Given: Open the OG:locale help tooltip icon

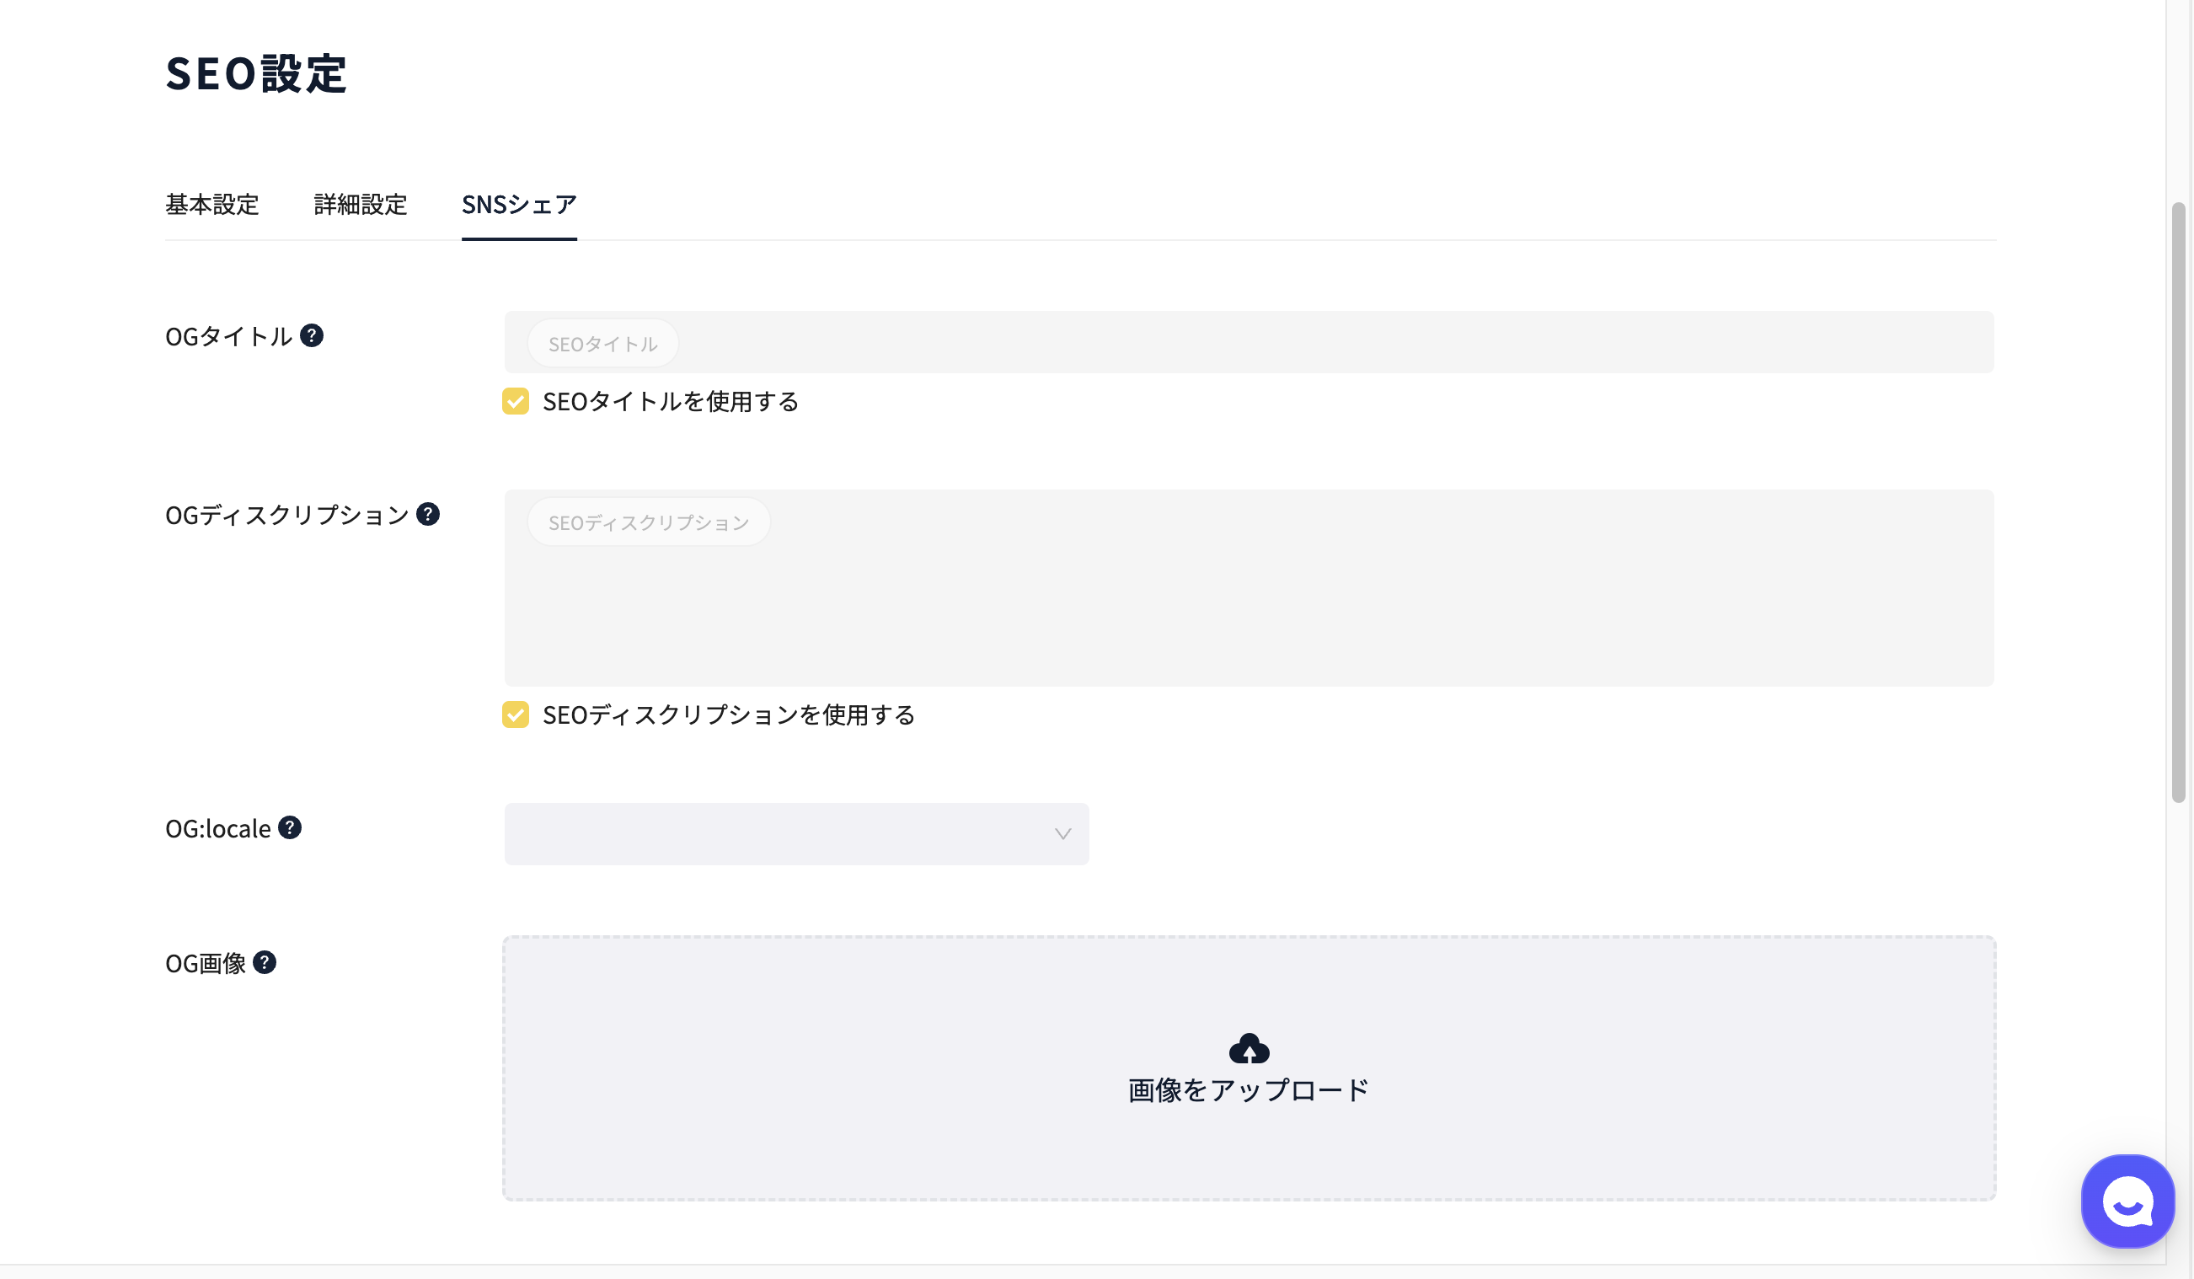Looking at the screenshot, I should coord(290,827).
